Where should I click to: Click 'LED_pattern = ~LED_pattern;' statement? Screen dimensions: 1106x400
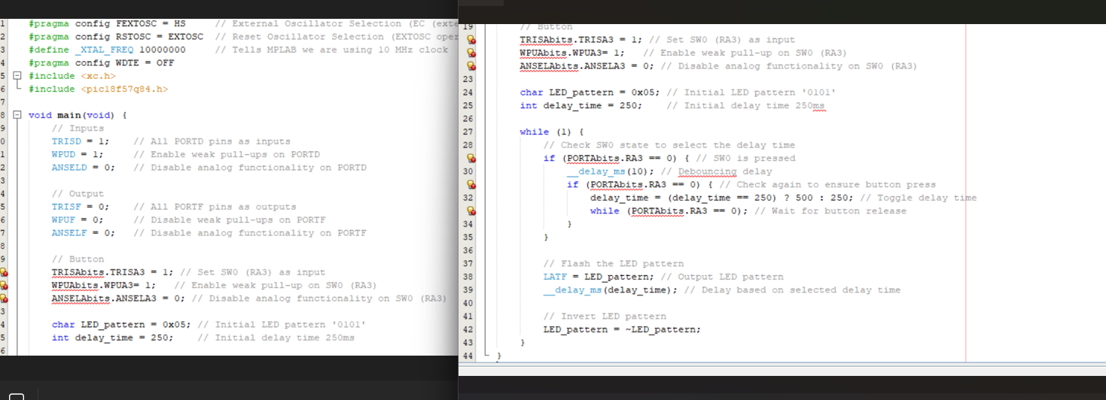(622, 329)
